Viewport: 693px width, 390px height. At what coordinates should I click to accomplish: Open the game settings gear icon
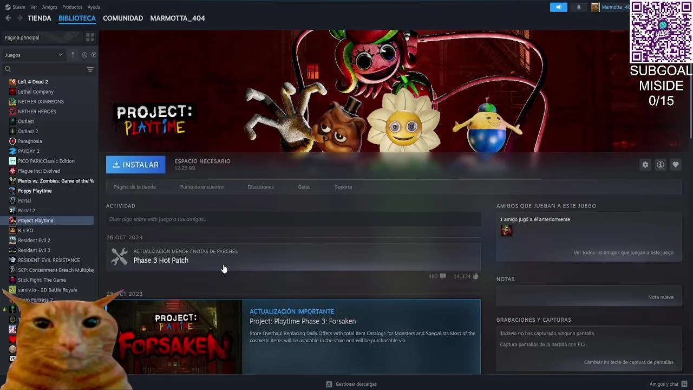(645, 165)
